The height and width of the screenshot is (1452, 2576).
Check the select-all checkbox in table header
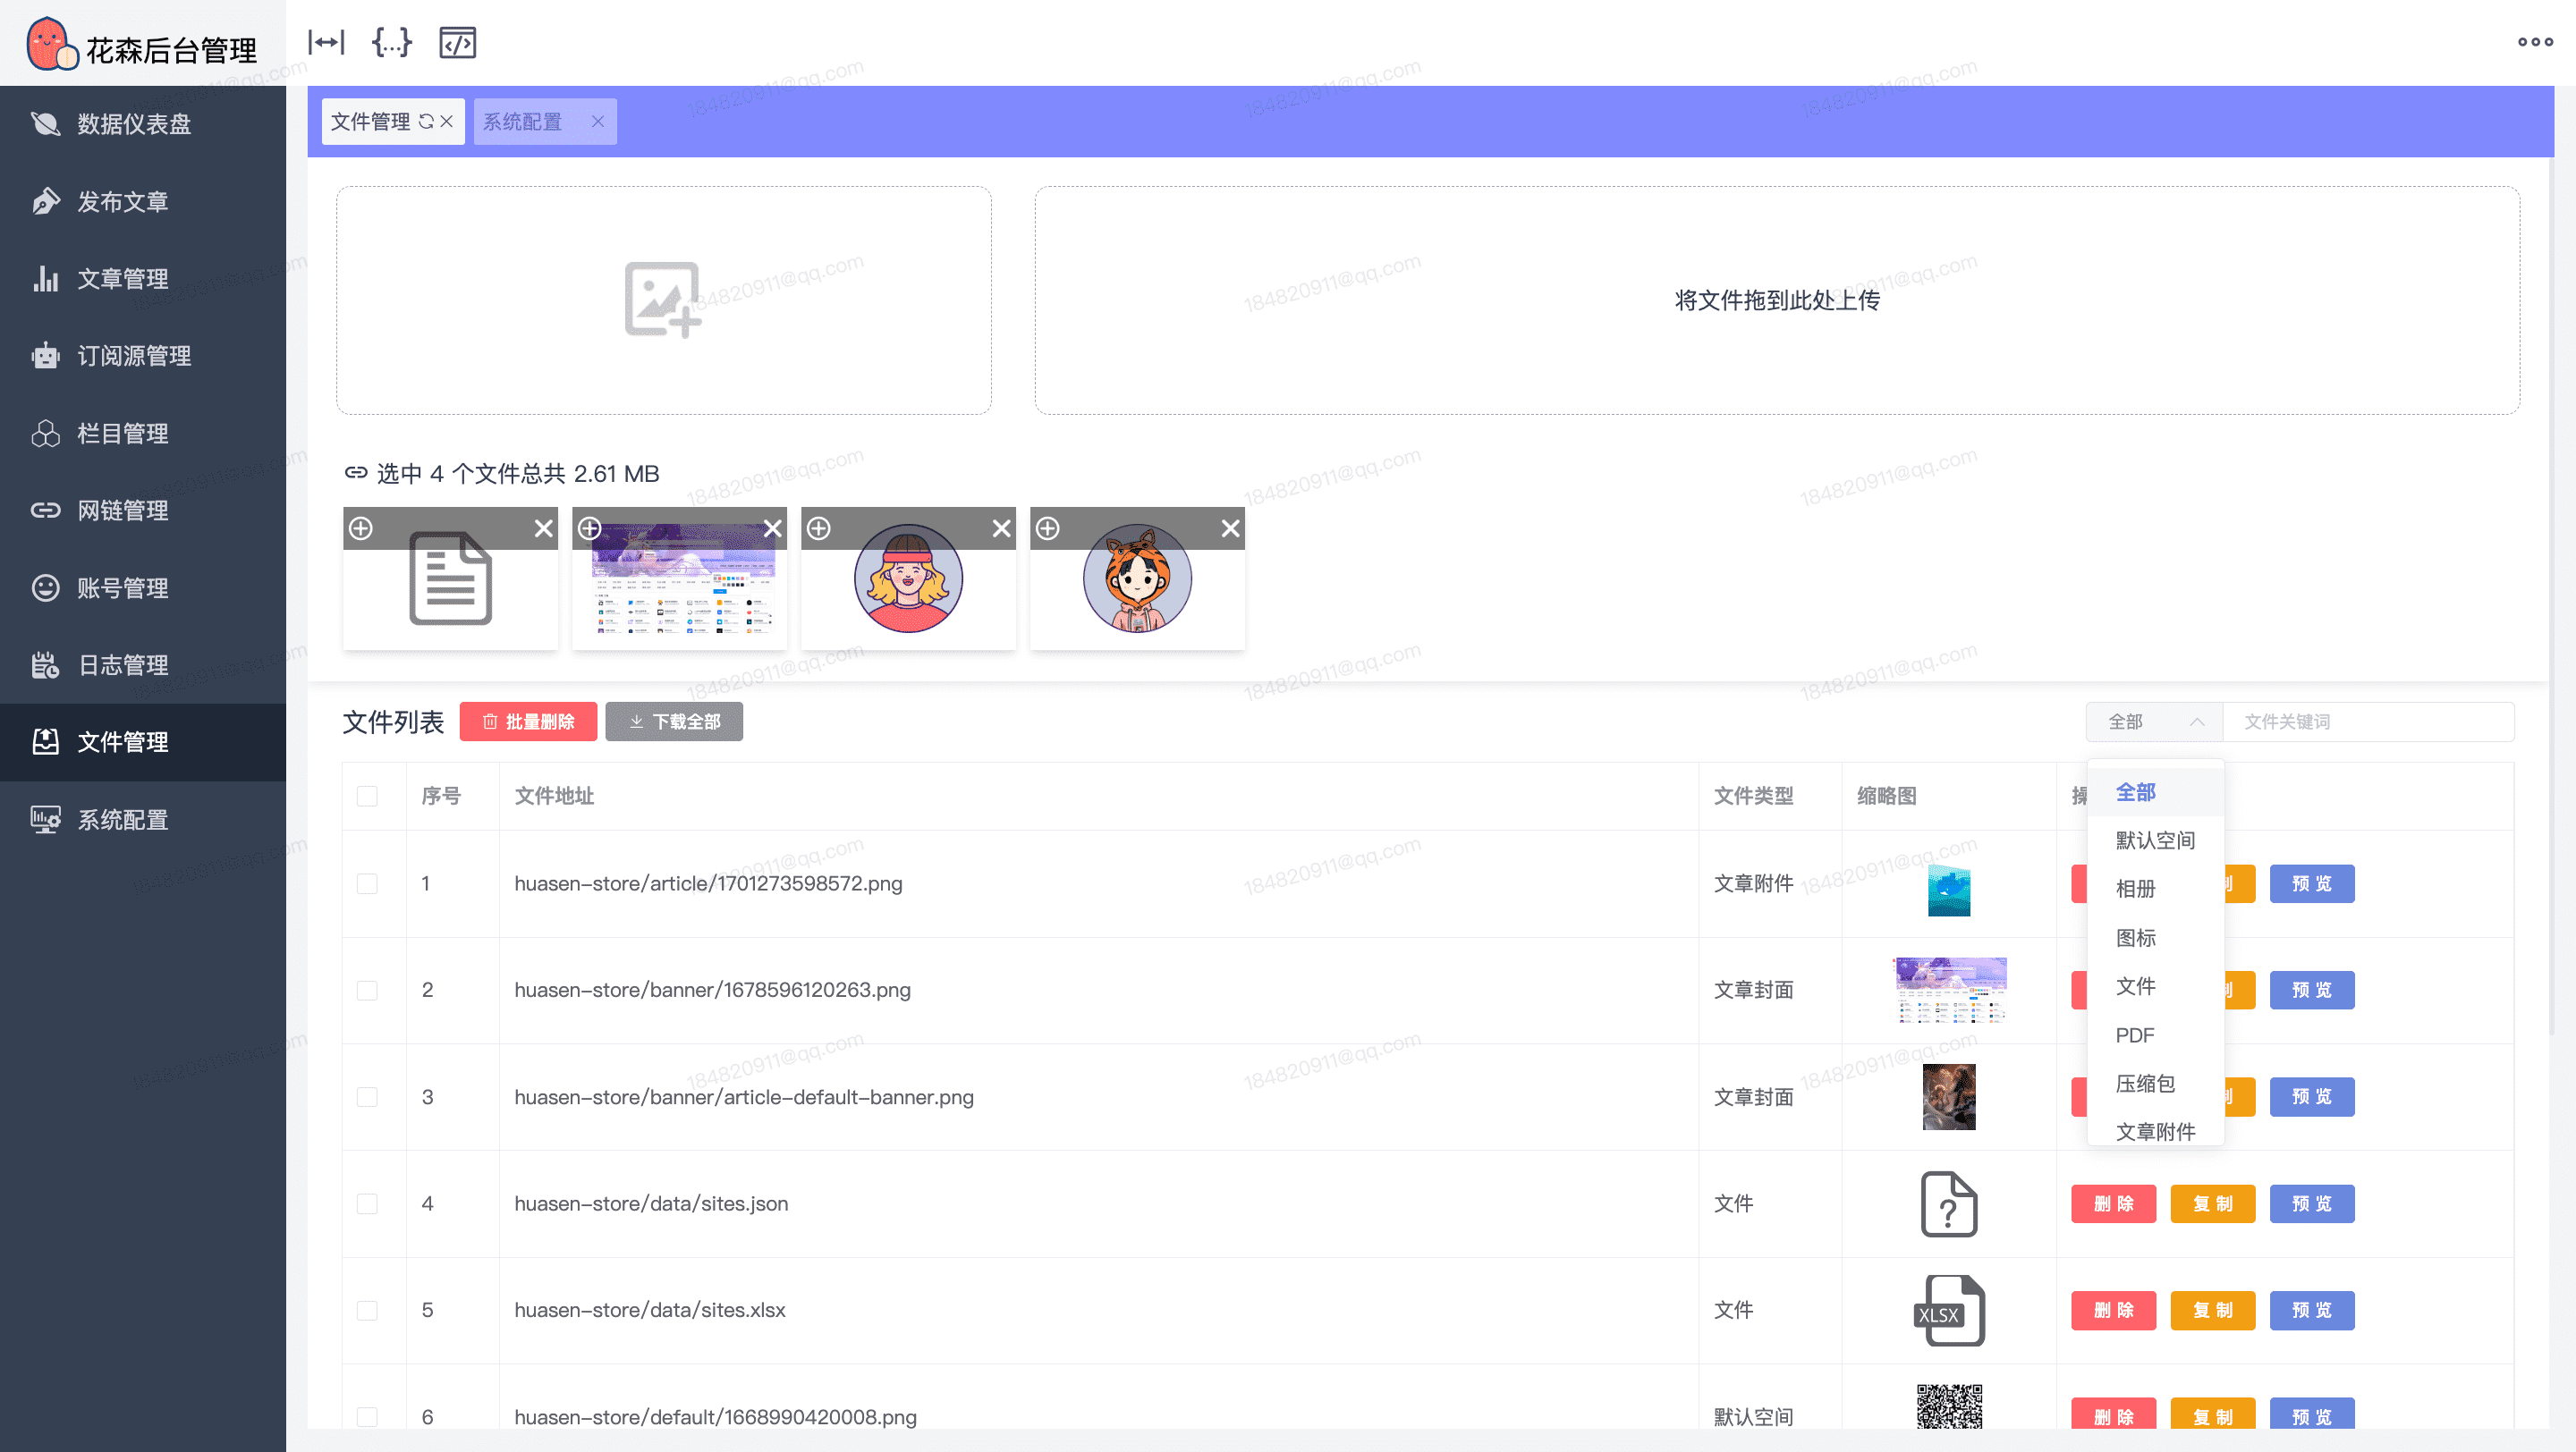pos(367,797)
